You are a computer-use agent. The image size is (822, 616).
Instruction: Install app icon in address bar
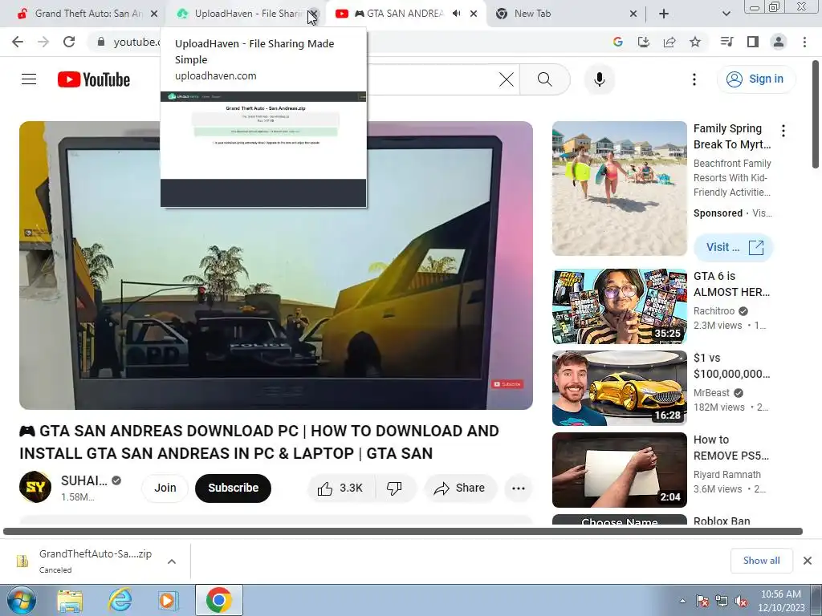tap(643, 42)
